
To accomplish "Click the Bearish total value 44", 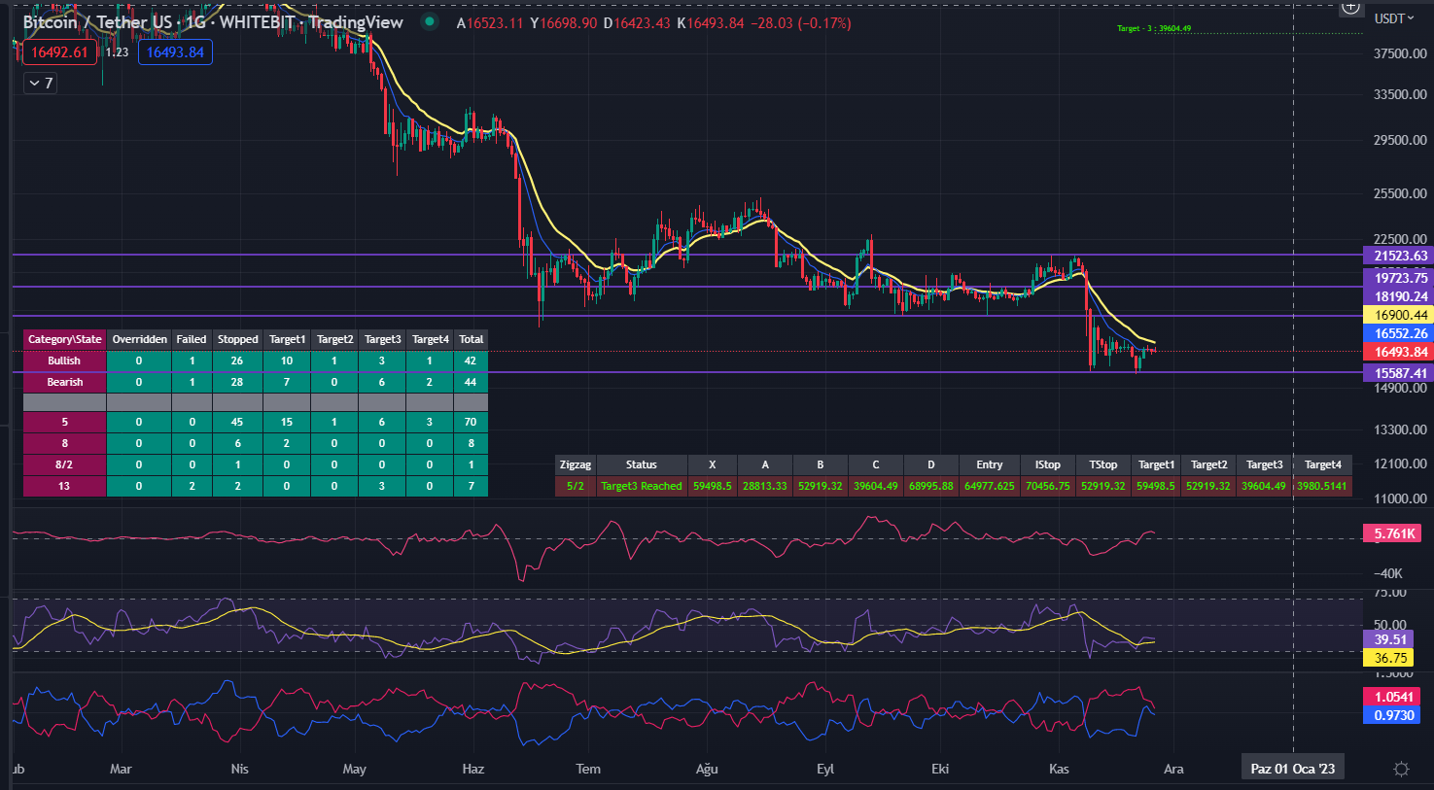I will pyautogui.click(x=471, y=382).
